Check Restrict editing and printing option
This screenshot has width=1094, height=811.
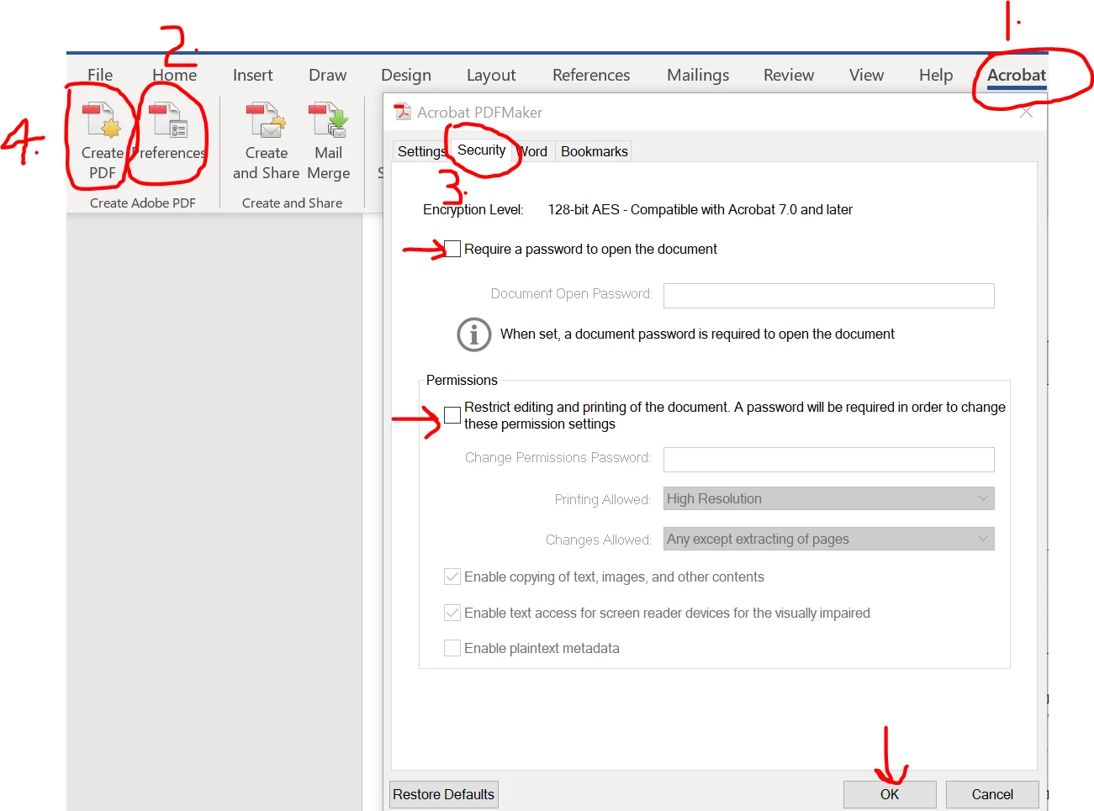click(452, 415)
